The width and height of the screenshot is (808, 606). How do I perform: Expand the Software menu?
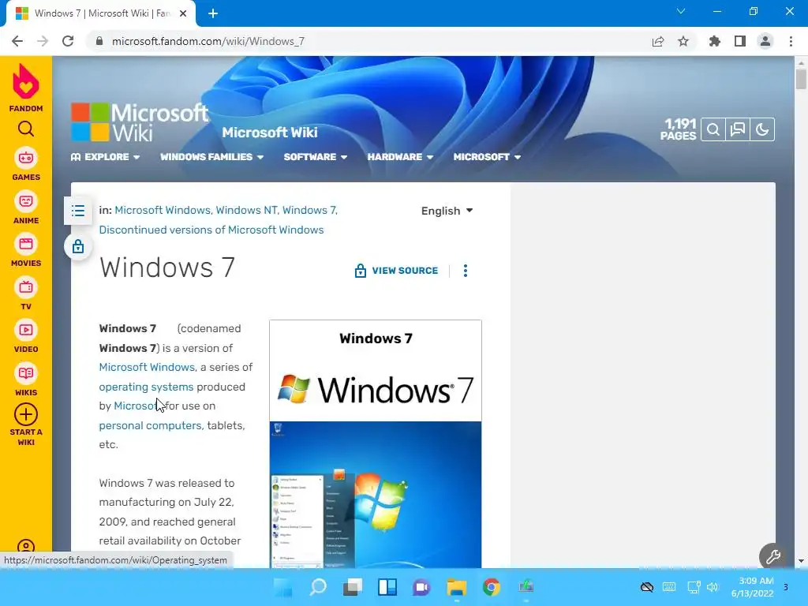point(316,157)
